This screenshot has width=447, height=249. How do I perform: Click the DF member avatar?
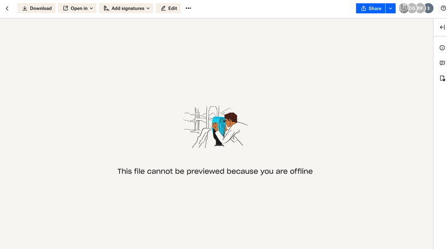coord(420,8)
